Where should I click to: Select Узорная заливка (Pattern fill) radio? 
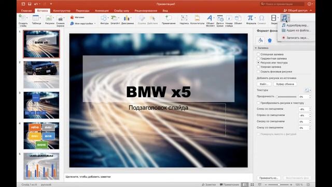(258, 67)
